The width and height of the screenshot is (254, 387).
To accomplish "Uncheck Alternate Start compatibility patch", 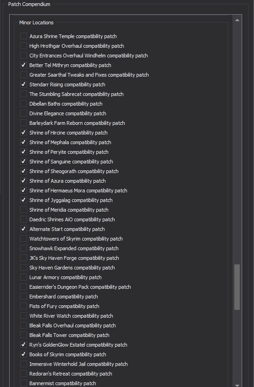I will (23, 229).
